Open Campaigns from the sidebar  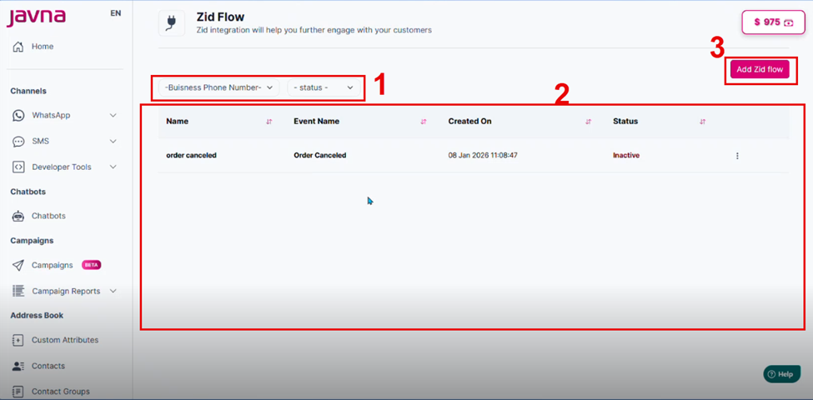point(52,265)
